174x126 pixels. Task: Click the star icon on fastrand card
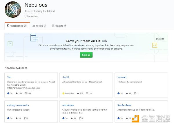point(127,93)
